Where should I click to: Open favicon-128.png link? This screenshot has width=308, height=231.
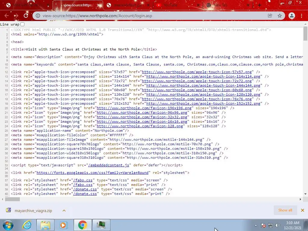pos(140,126)
